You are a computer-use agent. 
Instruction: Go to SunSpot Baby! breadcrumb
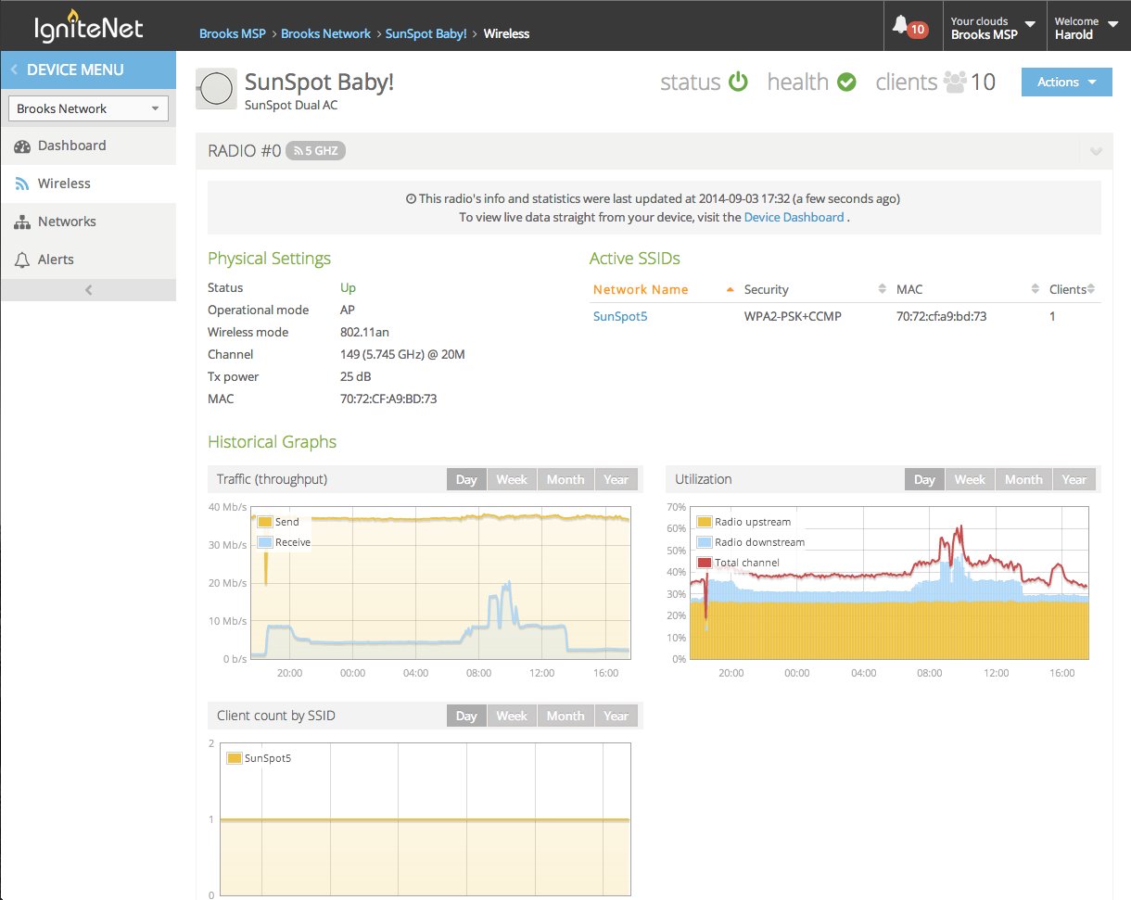click(426, 33)
